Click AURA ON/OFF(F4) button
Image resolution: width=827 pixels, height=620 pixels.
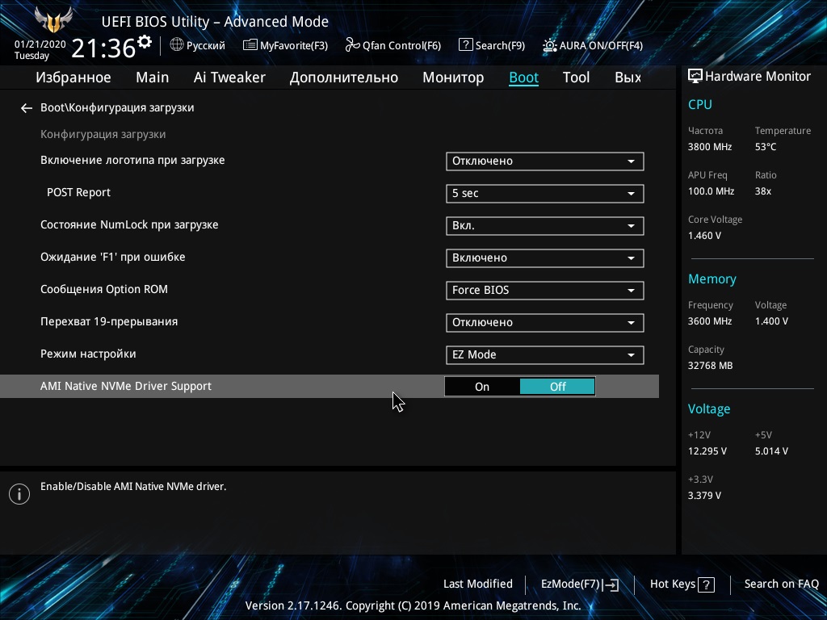pos(593,45)
